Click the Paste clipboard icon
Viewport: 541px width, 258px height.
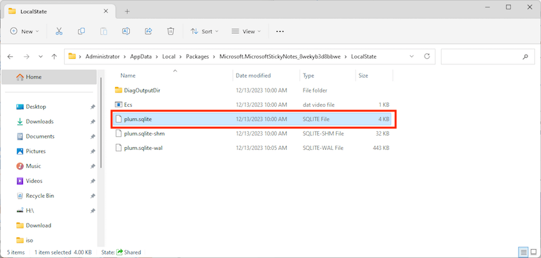[103, 31]
